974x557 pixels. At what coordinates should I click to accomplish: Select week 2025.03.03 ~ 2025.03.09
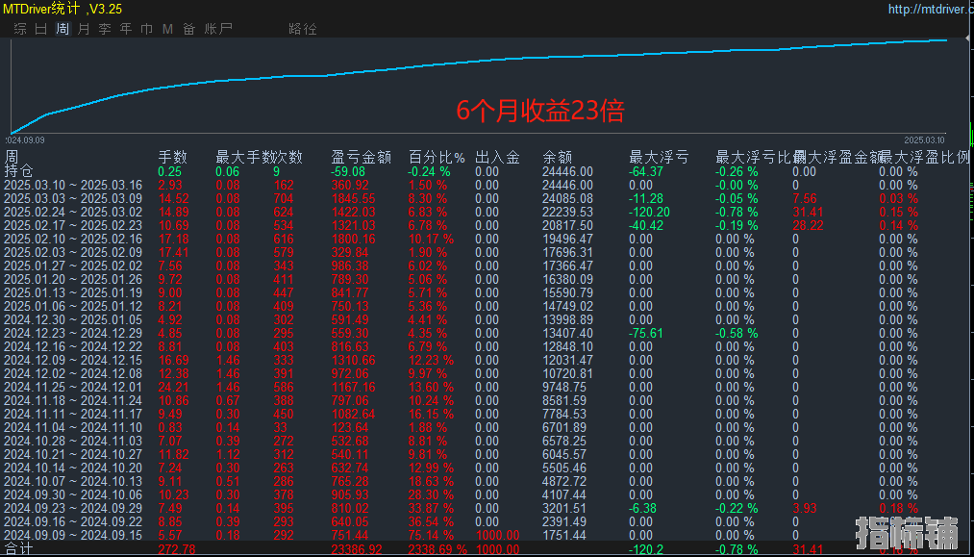click(73, 198)
